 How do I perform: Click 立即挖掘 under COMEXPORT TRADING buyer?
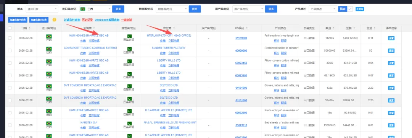click(x=94, y=53)
